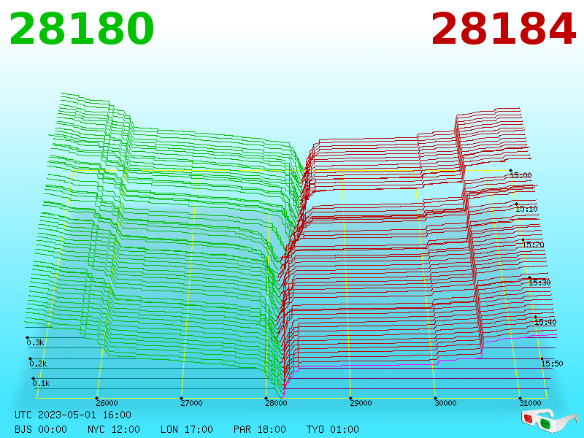The height and width of the screenshot is (438, 584).
Task: Click the red ask price 28184
Action: (504, 28)
